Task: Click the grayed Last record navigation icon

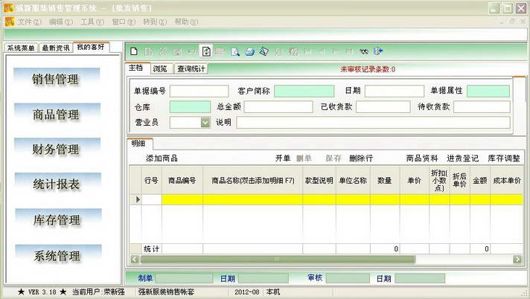Action: (350, 51)
